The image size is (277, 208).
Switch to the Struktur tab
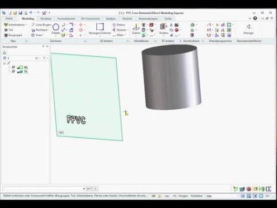point(46,18)
